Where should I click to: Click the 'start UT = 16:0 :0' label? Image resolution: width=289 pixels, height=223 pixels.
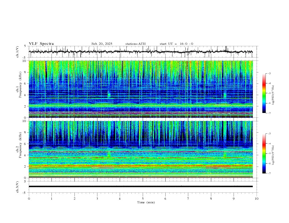176,44
